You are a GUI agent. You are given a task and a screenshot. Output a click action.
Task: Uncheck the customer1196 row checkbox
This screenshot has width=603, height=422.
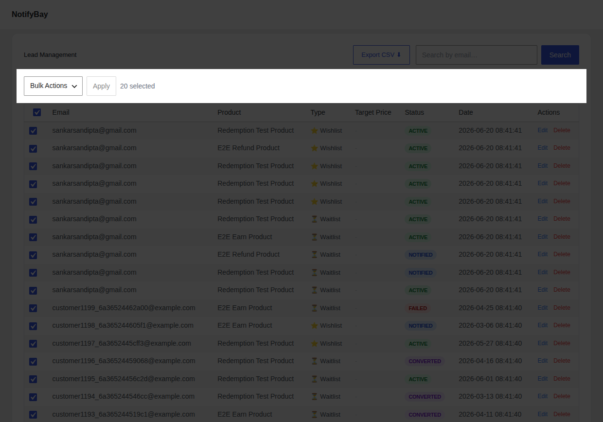[x=33, y=361]
